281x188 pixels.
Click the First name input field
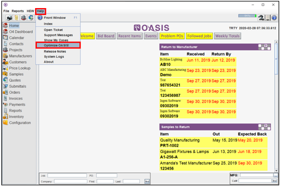pyautogui.click(x=105, y=181)
